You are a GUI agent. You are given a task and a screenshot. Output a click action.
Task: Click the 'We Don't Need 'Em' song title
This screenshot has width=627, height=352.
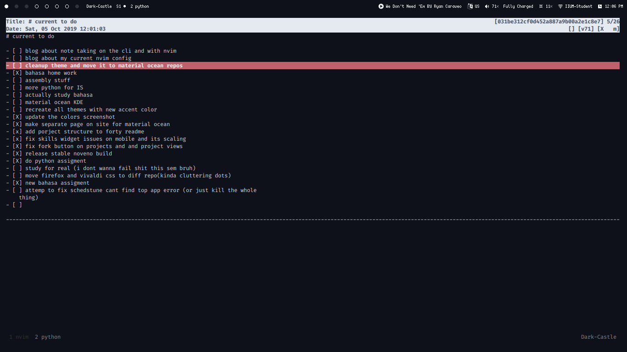[424, 6]
